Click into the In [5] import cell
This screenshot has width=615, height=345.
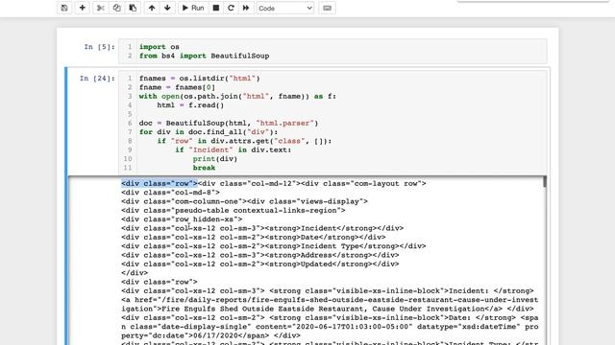pos(332,51)
